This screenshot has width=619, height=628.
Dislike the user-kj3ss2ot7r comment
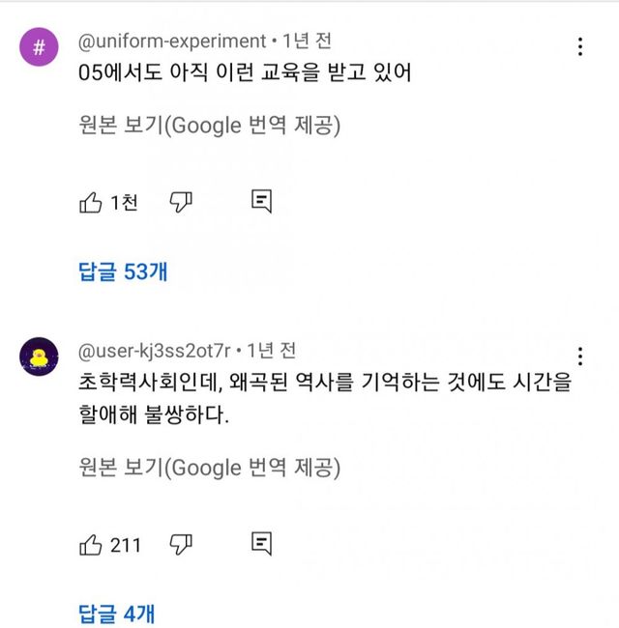coord(181,545)
